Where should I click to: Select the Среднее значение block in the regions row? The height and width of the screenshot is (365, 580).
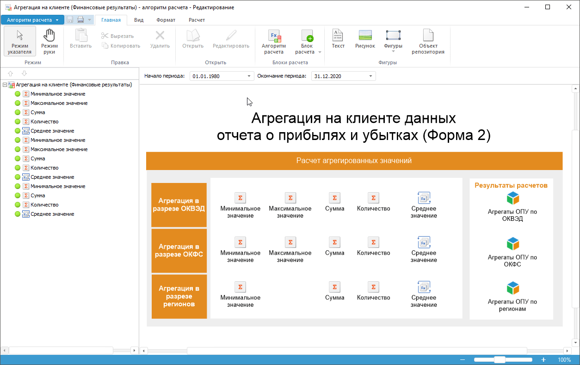(x=424, y=287)
